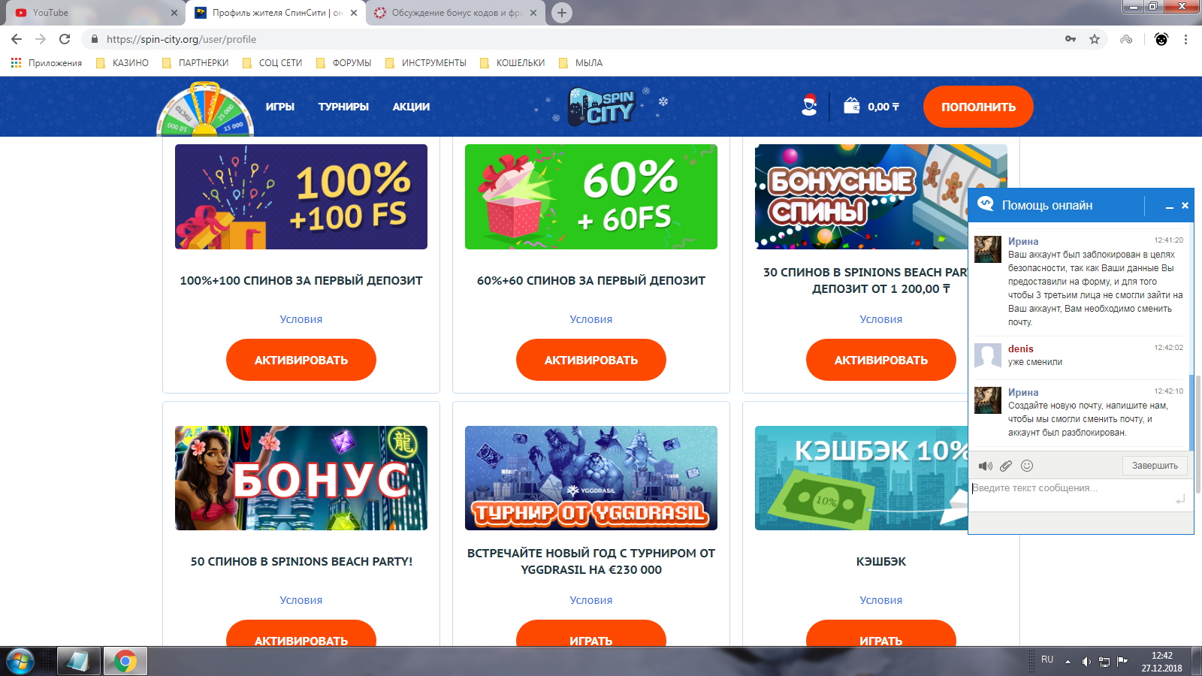The width and height of the screenshot is (1202, 676).
Task: Open Chrome three-dot menu
Action: point(1185,39)
